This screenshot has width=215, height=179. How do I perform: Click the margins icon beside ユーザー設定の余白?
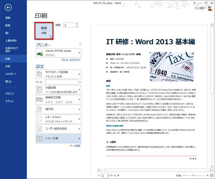[x=40, y=129]
